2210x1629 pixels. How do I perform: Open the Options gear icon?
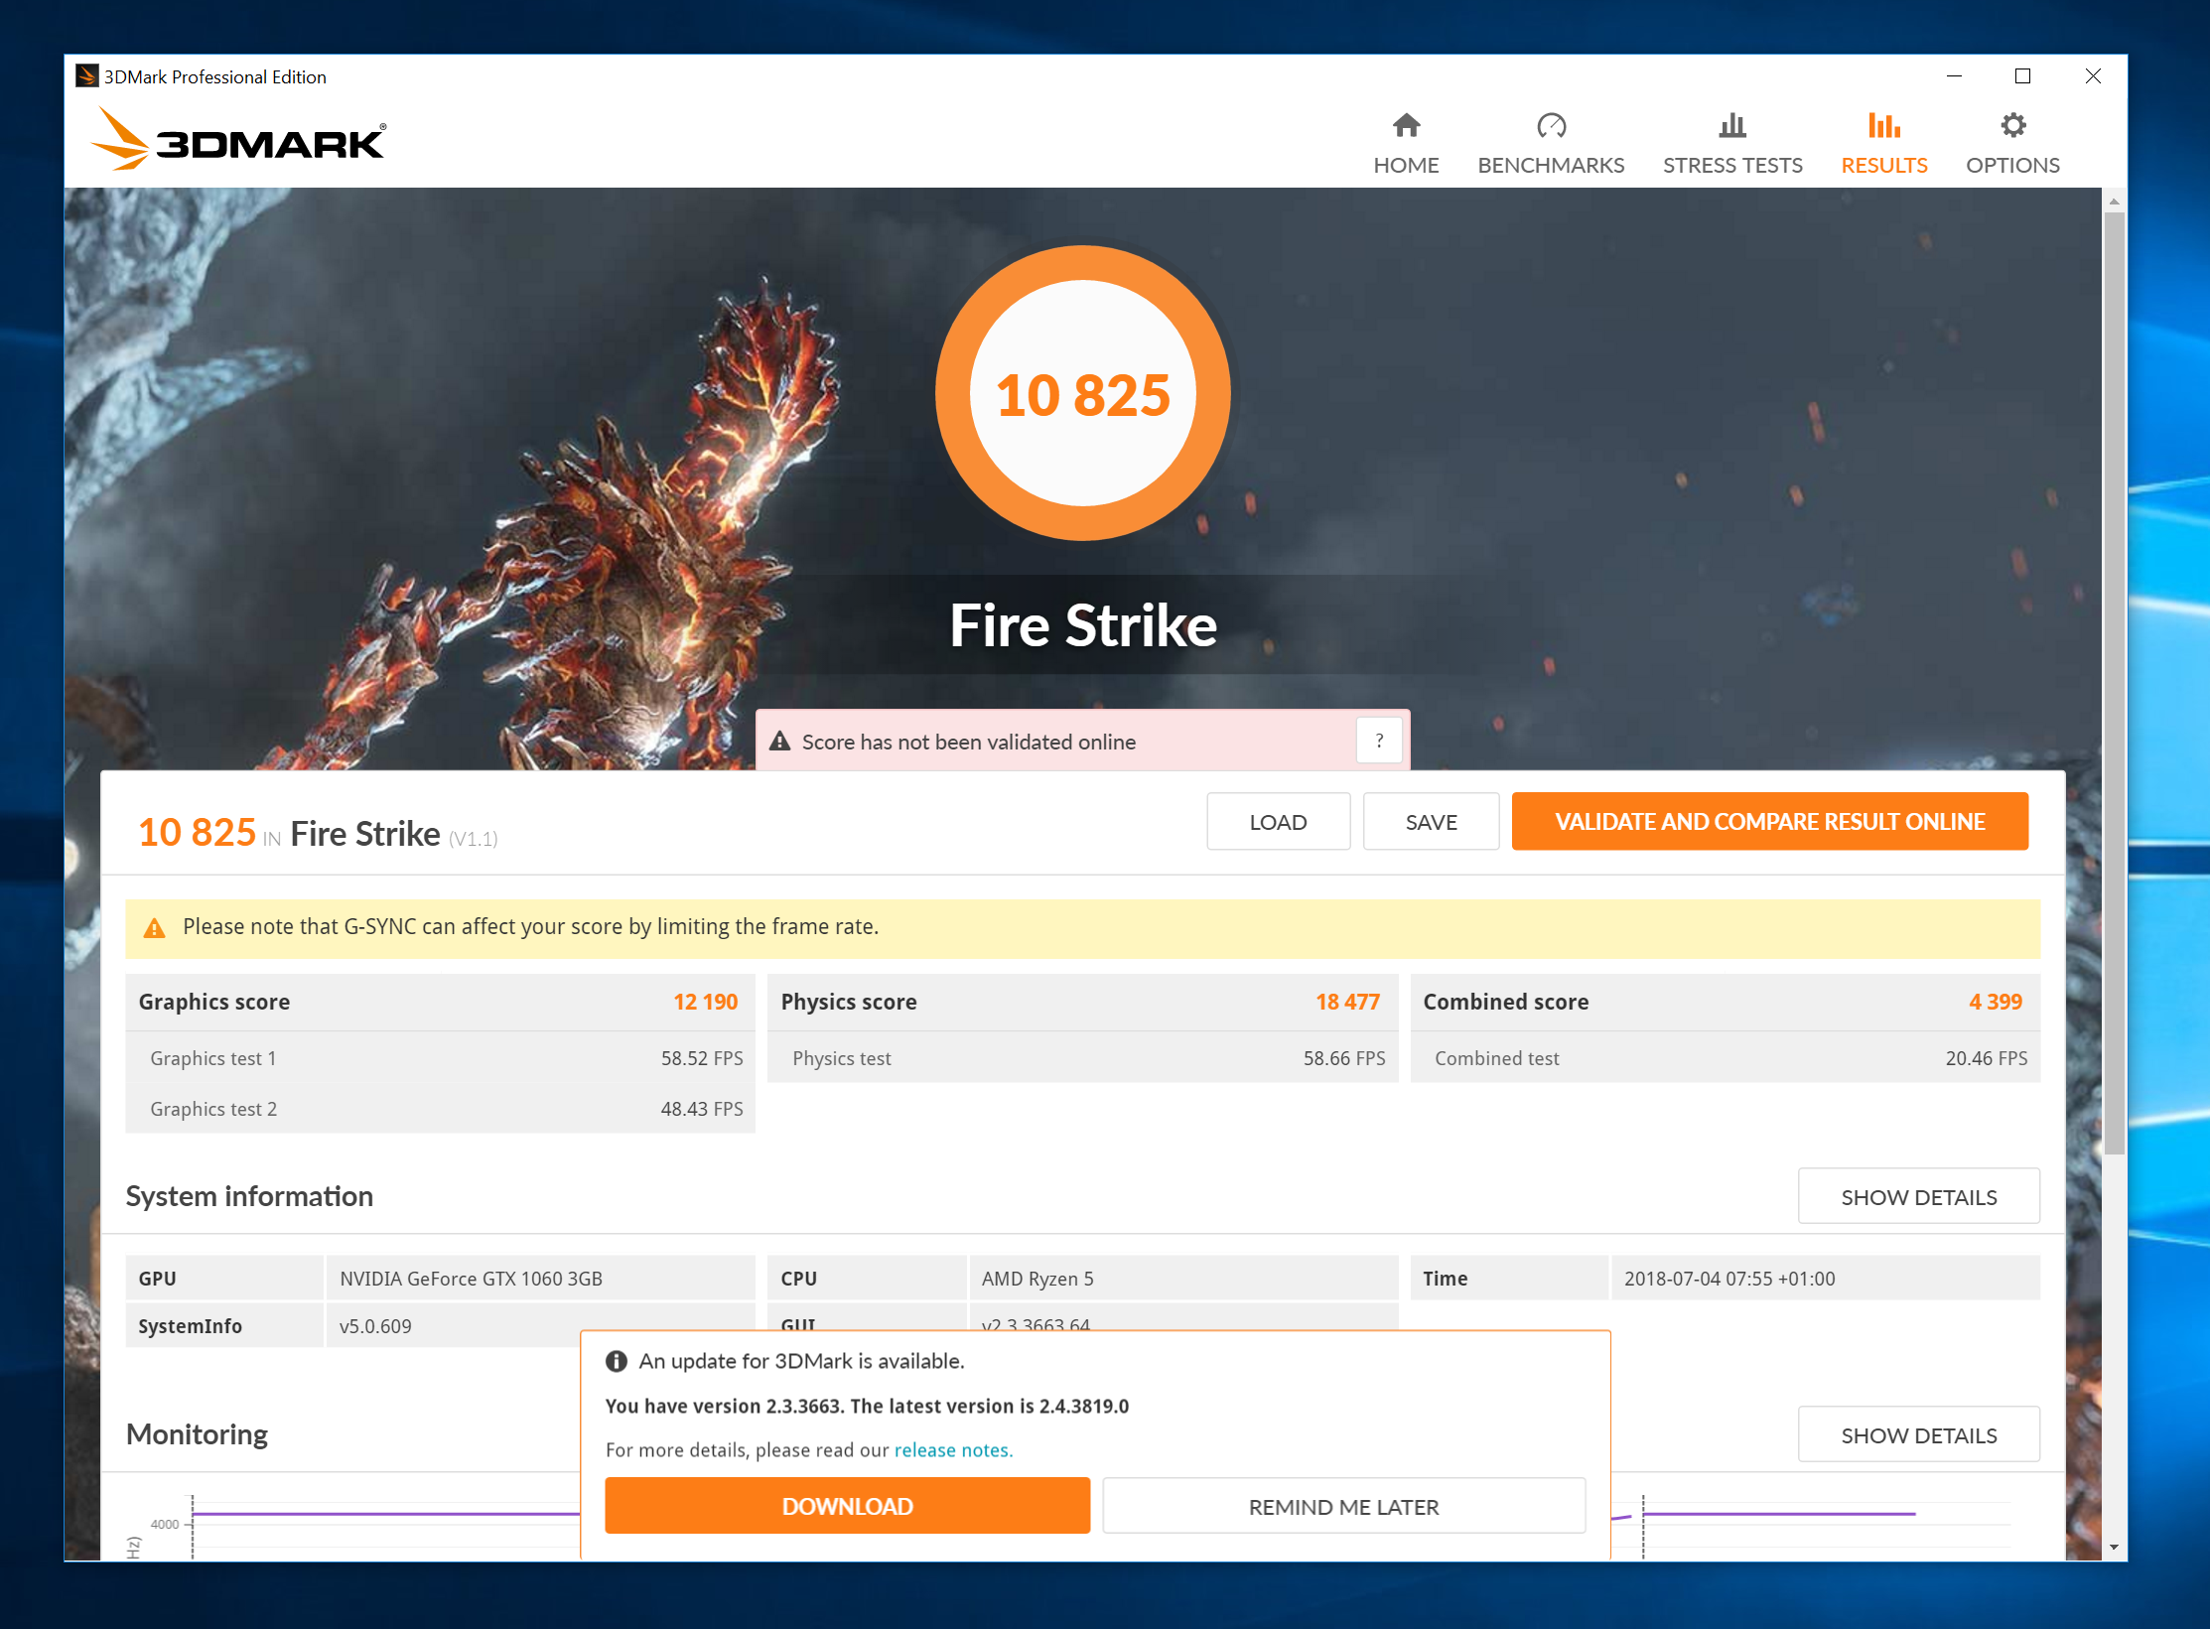click(2012, 126)
